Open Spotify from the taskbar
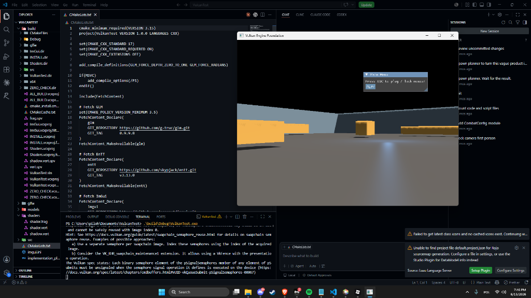The image size is (531, 298). point(309,292)
